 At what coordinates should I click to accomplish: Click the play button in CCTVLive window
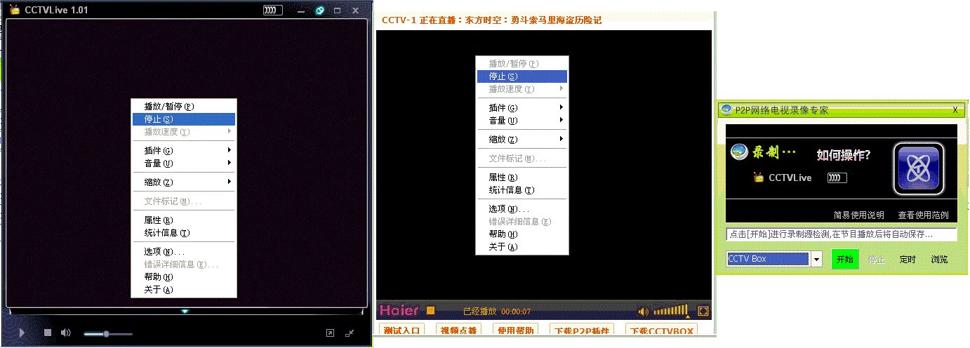(x=22, y=333)
